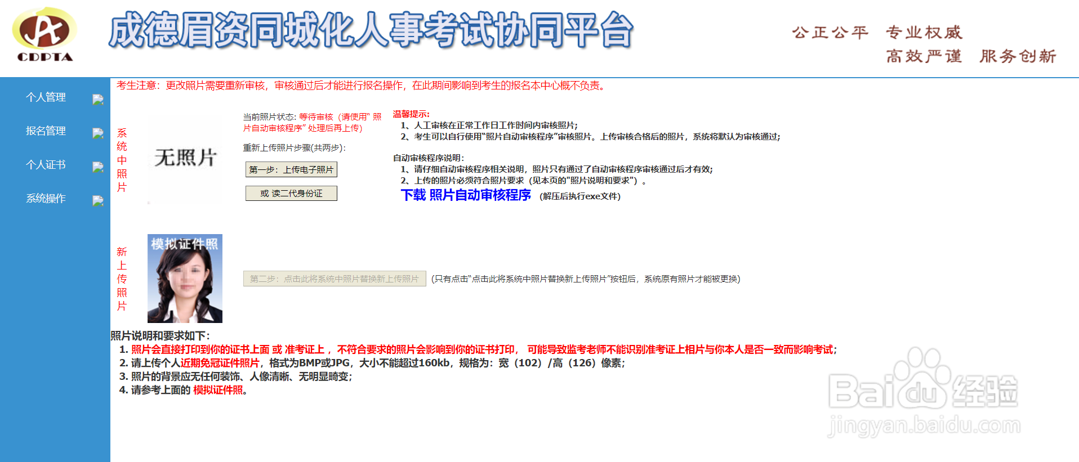Click the icon beside 系统操作
This screenshot has width=1079, height=462.
(98, 201)
